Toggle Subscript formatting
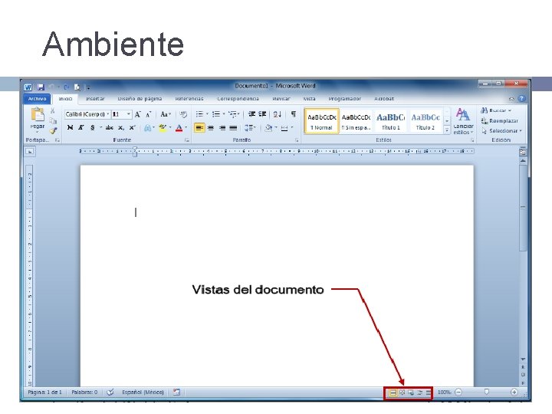 pos(121,128)
